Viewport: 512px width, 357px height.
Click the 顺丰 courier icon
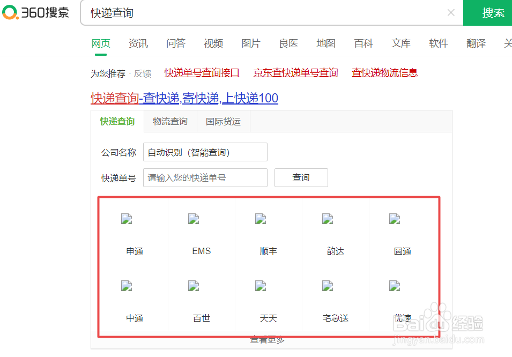tap(261, 219)
